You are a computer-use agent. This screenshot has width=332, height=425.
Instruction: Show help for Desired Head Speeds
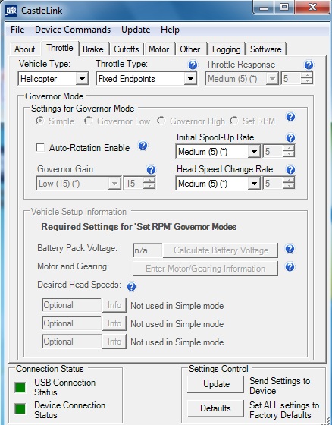coord(132,286)
